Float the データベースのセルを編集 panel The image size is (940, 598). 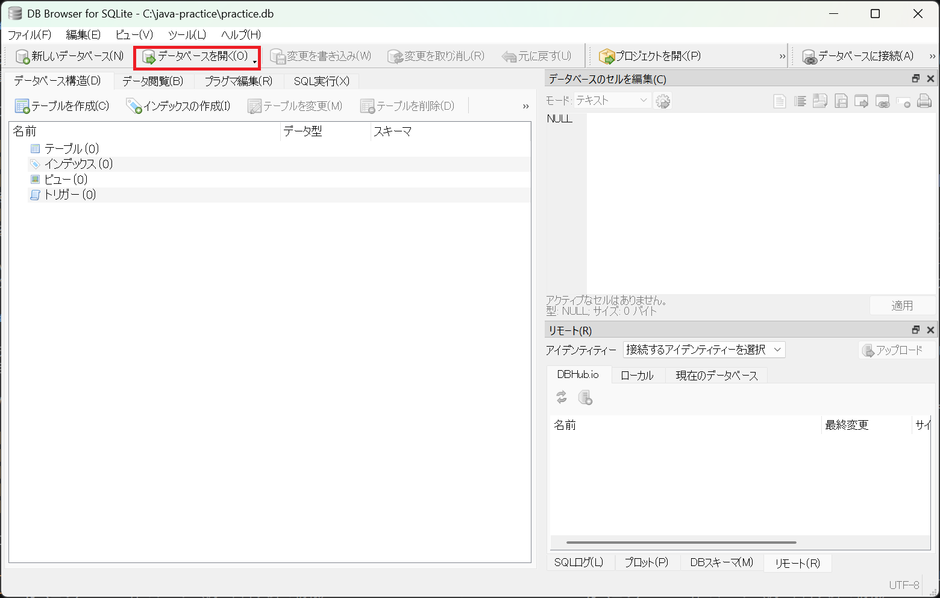click(916, 79)
